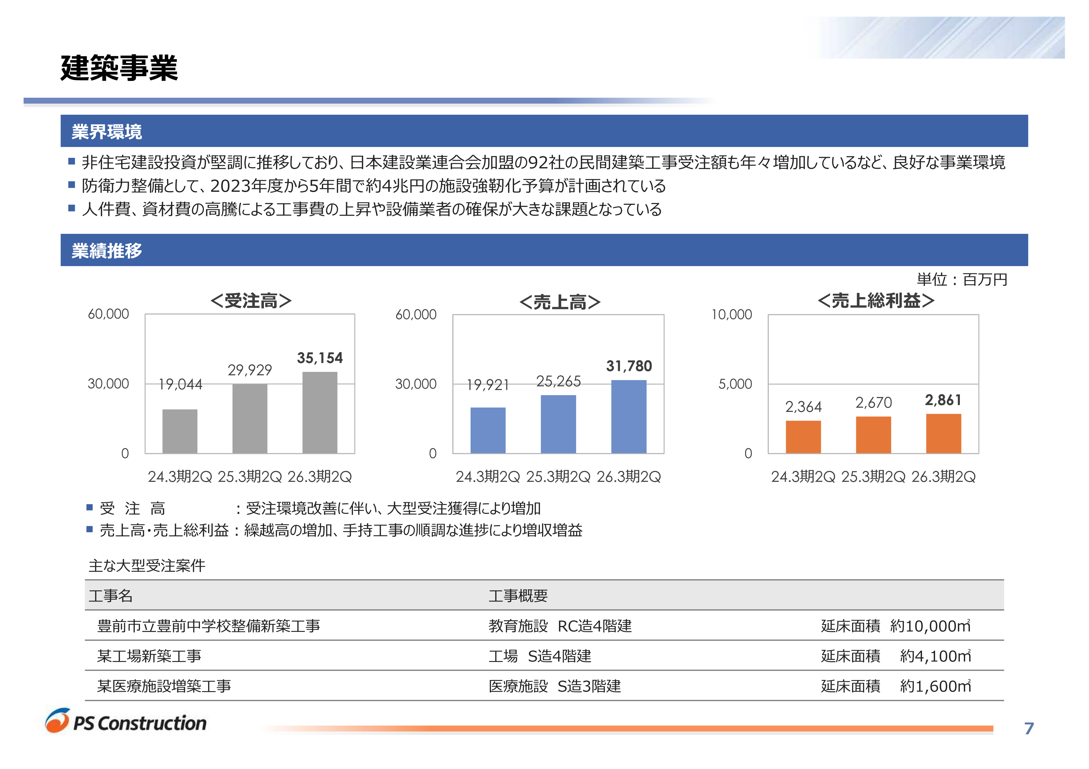Click the 単位：百万円 unit label
The image size is (1089, 769).
click(962, 279)
